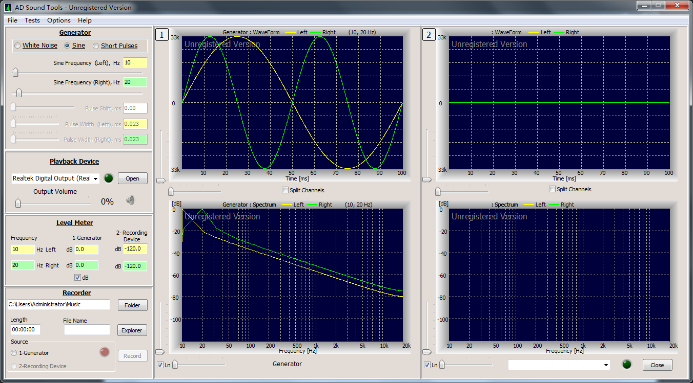
Task: Click the Pulse Shift ms field
Action: (x=135, y=108)
